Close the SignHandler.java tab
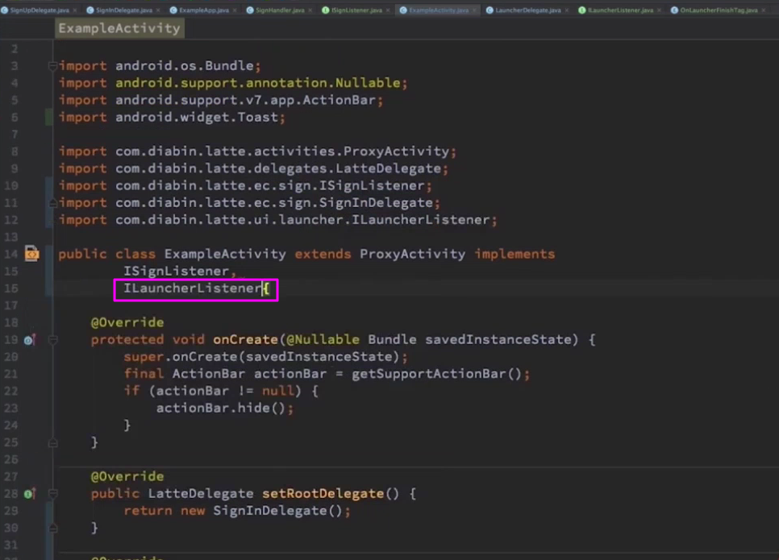The width and height of the screenshot is (779, 560). (310, 10)
